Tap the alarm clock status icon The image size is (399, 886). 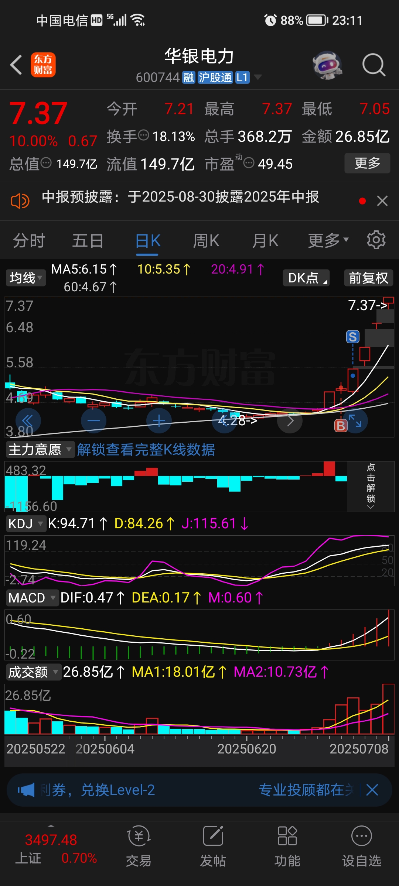point(270,20)
